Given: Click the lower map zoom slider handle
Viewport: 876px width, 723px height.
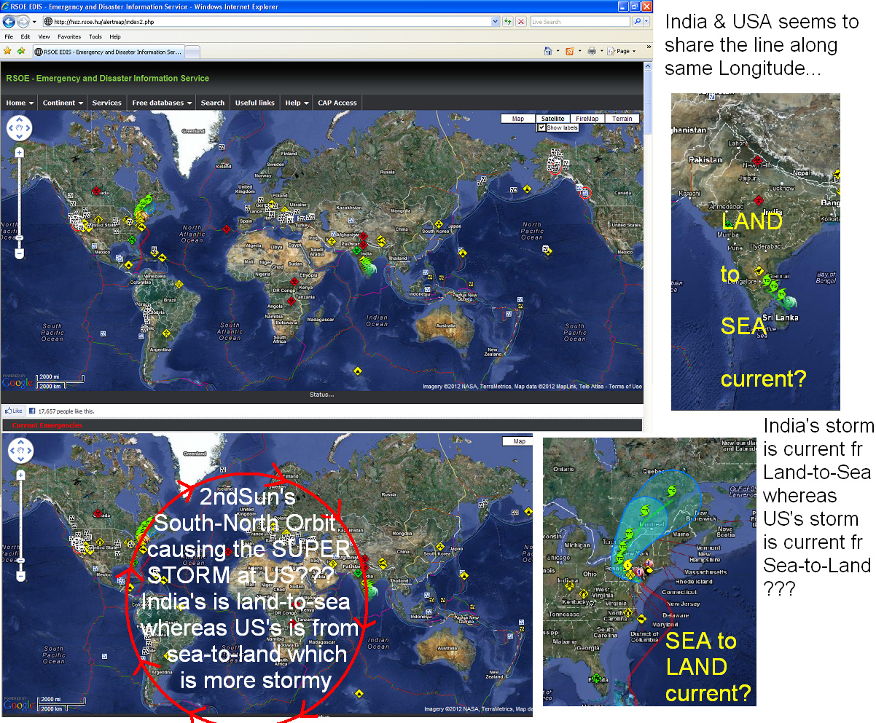Looking at the screenshot, I should point(20,559).
